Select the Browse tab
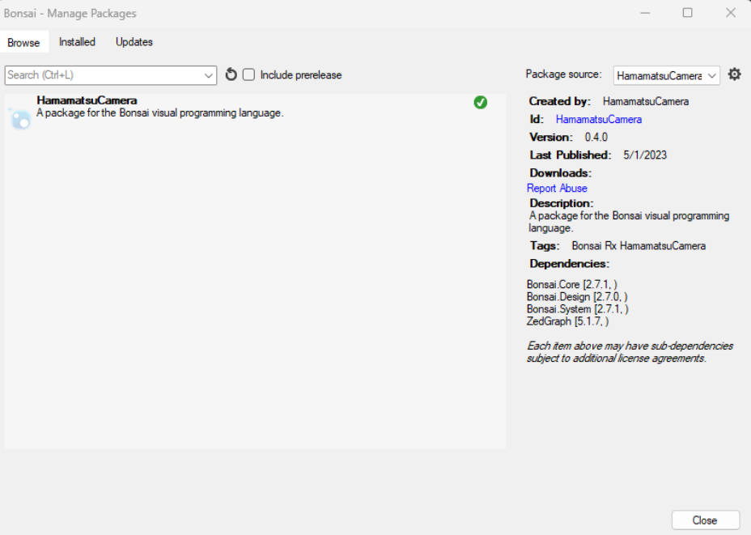Image resolution: width=751 pixels, height=535 pixels. coord(23,43)
